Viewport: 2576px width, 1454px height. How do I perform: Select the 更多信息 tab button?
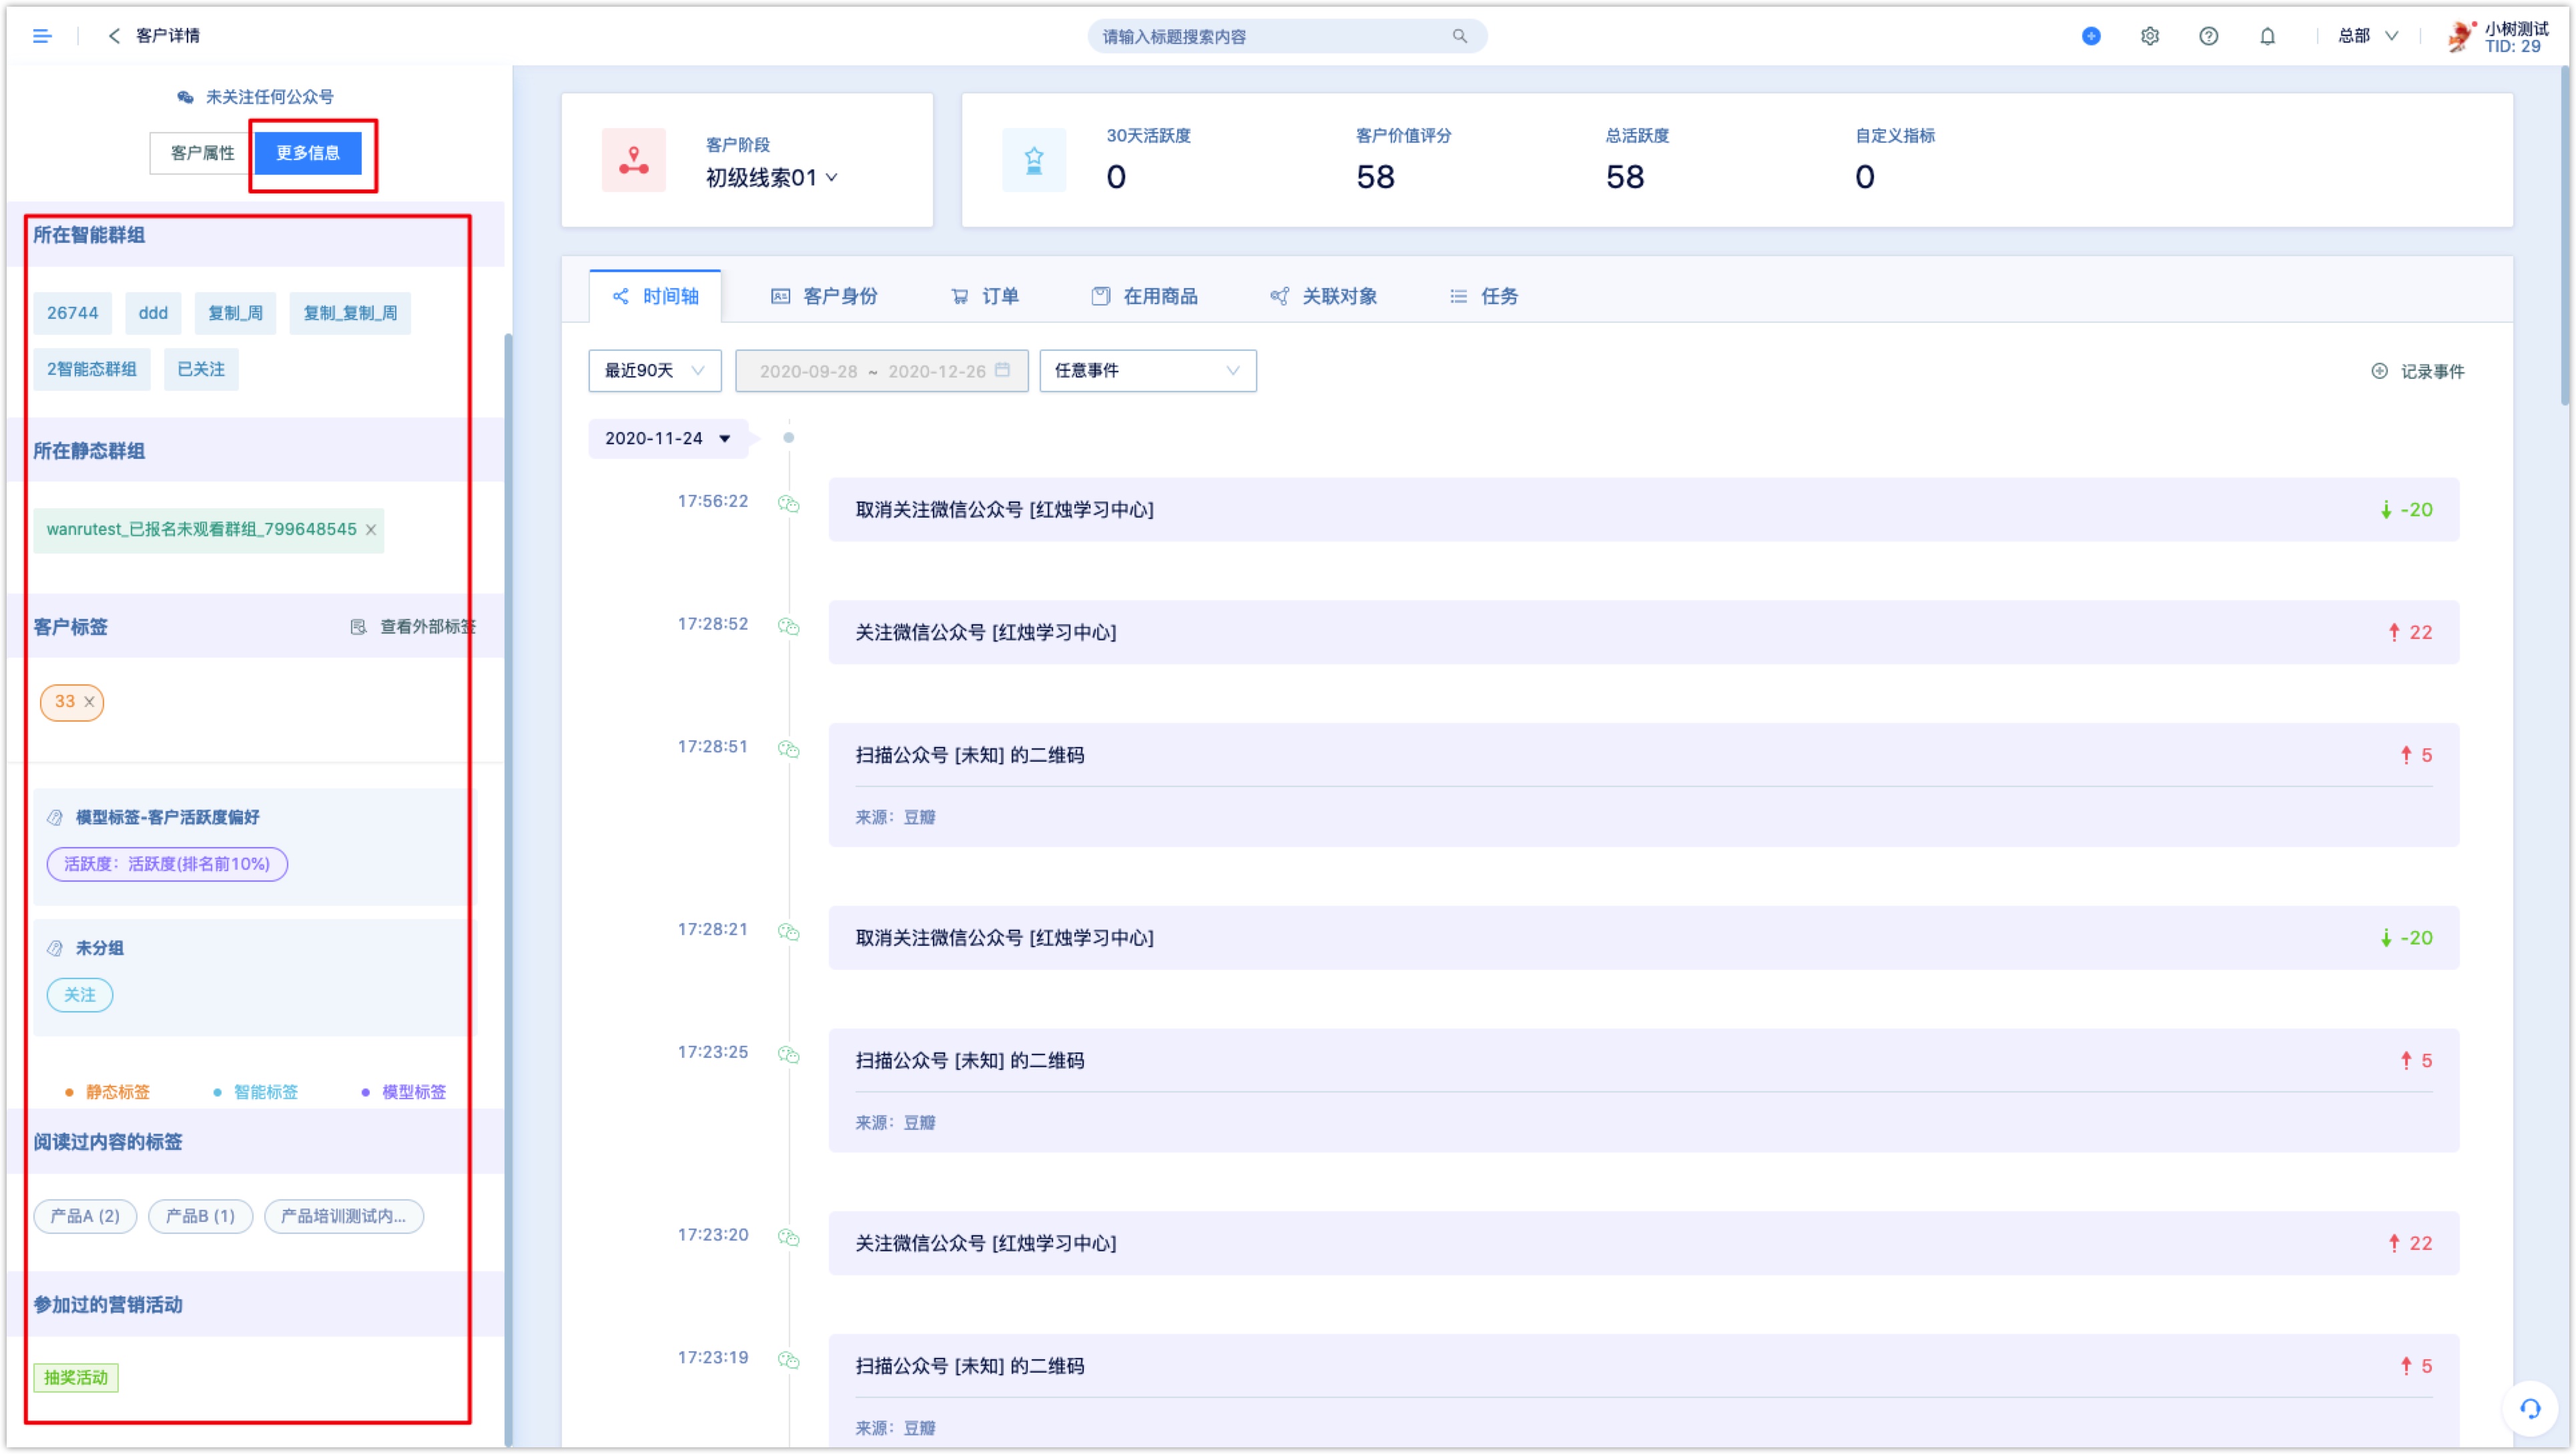click(x=308, y=153)
